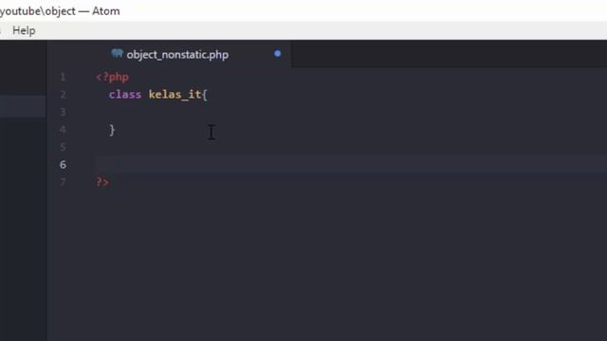Click line number 7 in gutter

pyautogui.click(x=63, y=182)
